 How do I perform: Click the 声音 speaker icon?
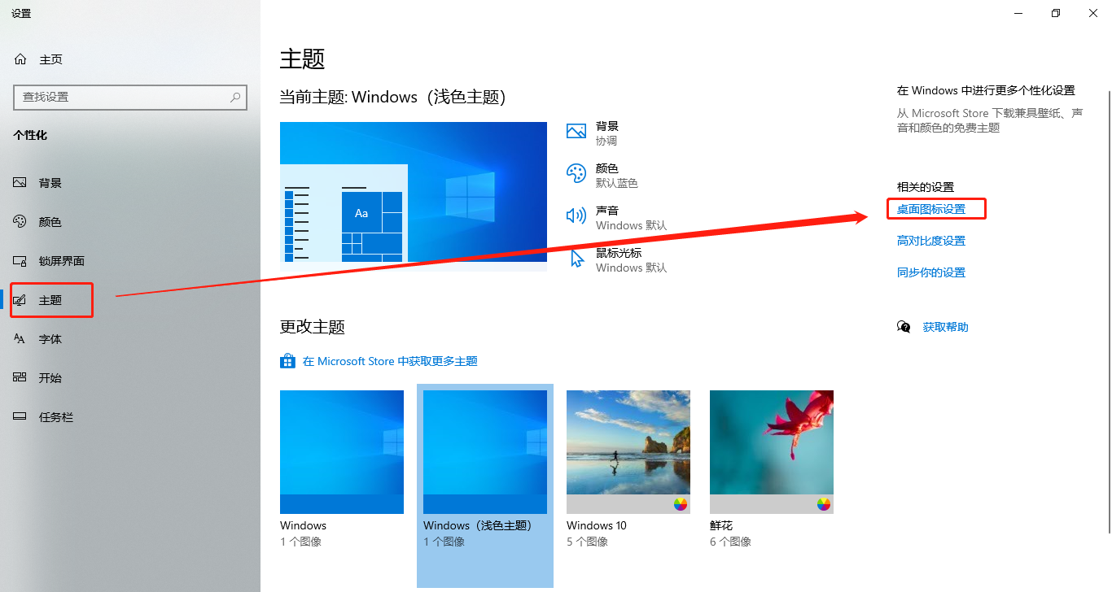coord(576,215)
